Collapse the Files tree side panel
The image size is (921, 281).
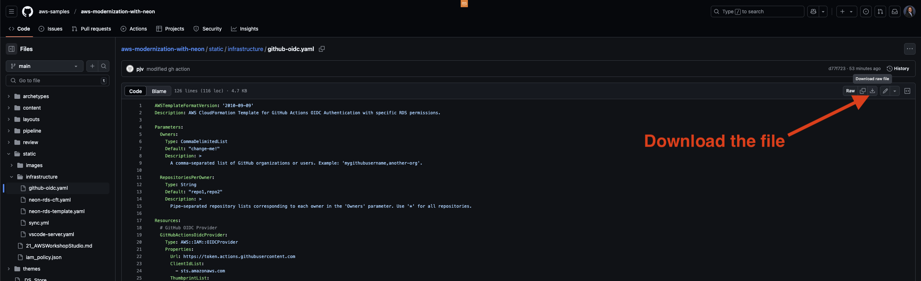[x=12, y=49]
